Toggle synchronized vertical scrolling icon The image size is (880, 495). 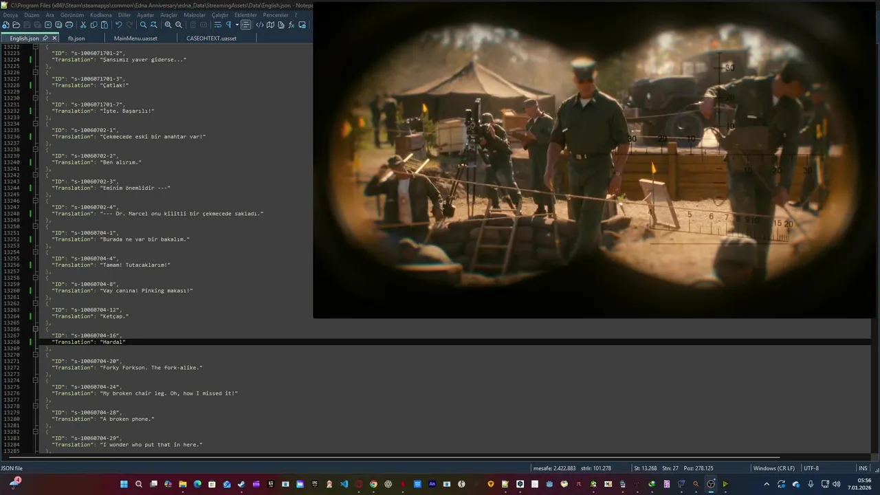coord(193,25)
